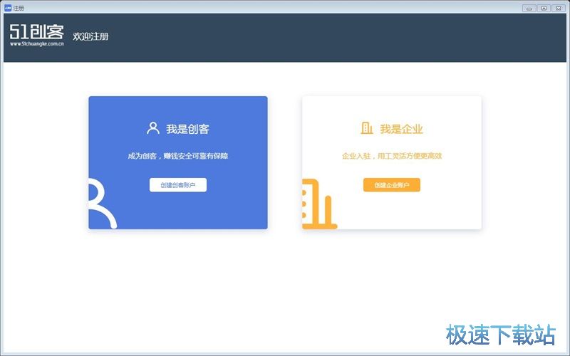Screen dimensions: 570x356
Task: Click the 创建创客账户 button
Action: click(x=177, y=185)
